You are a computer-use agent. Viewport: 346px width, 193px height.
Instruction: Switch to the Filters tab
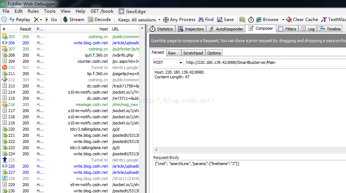coord(287,29)
